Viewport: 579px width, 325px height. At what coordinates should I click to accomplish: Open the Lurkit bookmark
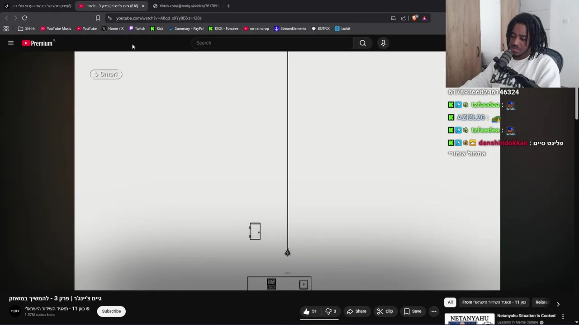coord(342,28)
